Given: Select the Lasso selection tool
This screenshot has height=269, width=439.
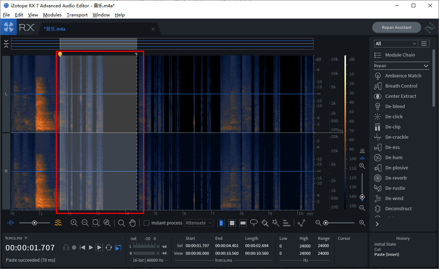Looking at the screenshot, I should (x=254, y=223).
